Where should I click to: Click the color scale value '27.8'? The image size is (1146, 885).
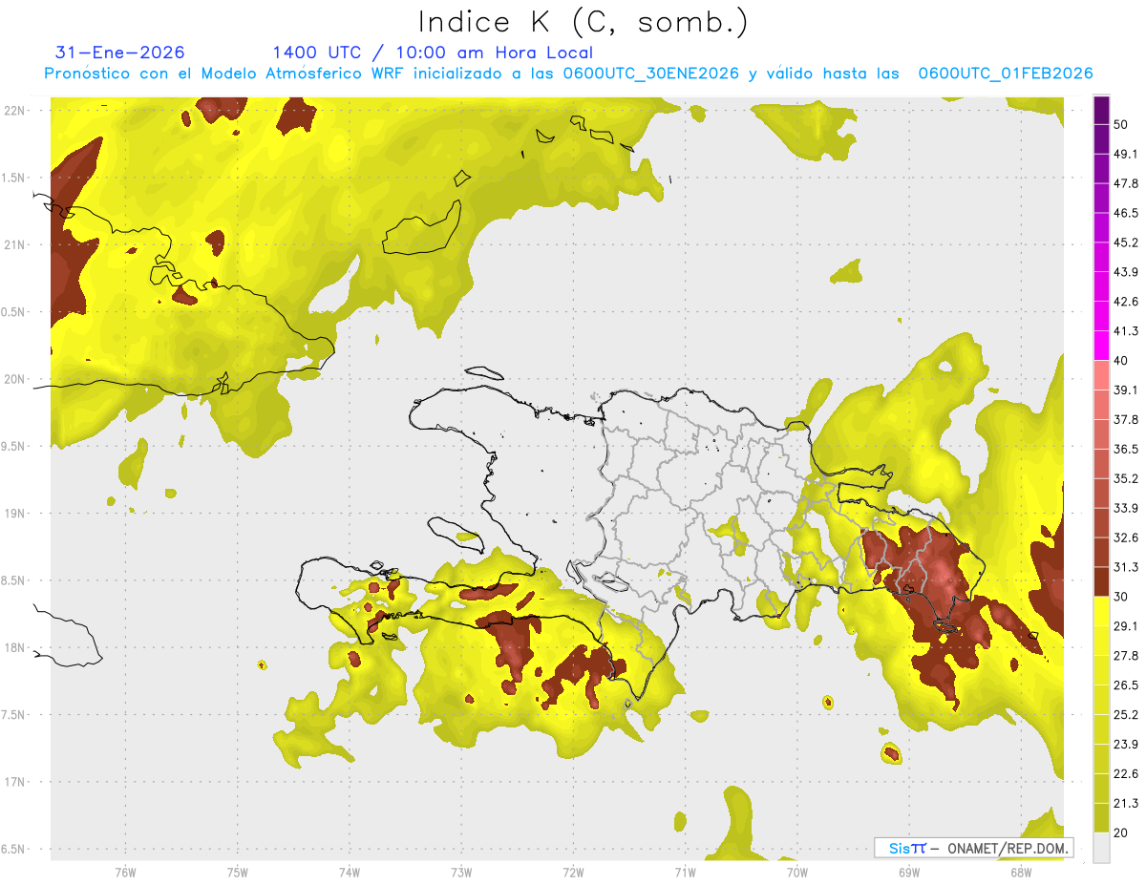coord(1127,656)
